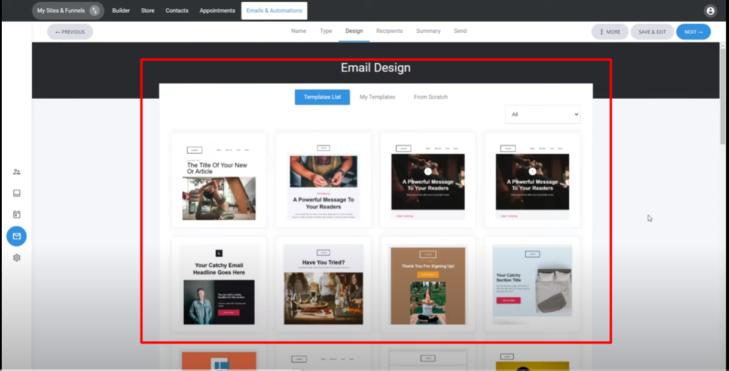Open the inbox tray icon in sidebar

(17, 193)
